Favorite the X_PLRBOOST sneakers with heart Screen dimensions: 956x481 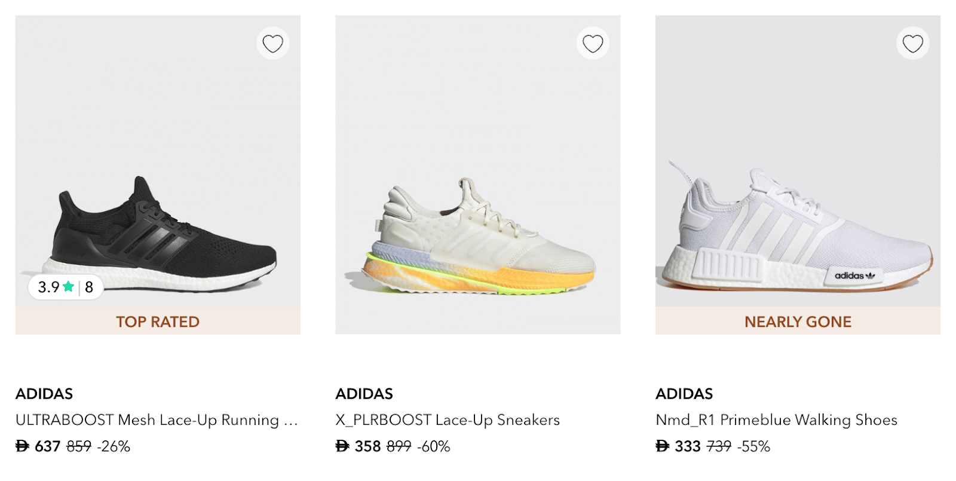593,44
